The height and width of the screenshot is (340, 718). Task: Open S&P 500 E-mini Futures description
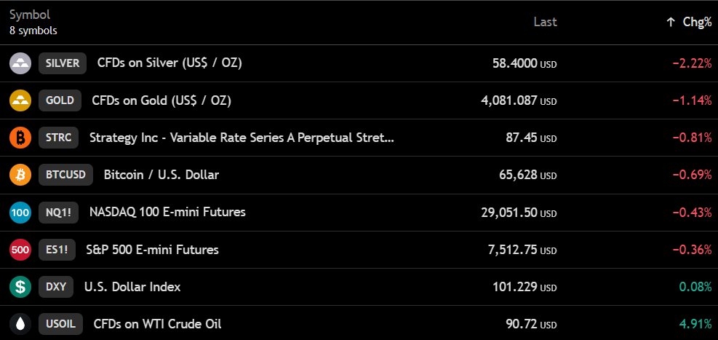153,250
